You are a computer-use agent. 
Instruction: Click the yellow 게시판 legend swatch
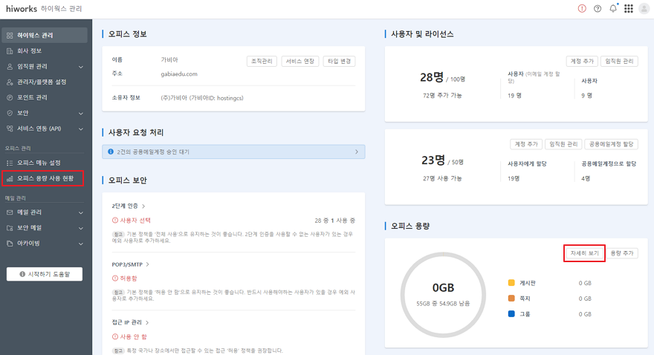pyautogui.click(x=511, y=283)
